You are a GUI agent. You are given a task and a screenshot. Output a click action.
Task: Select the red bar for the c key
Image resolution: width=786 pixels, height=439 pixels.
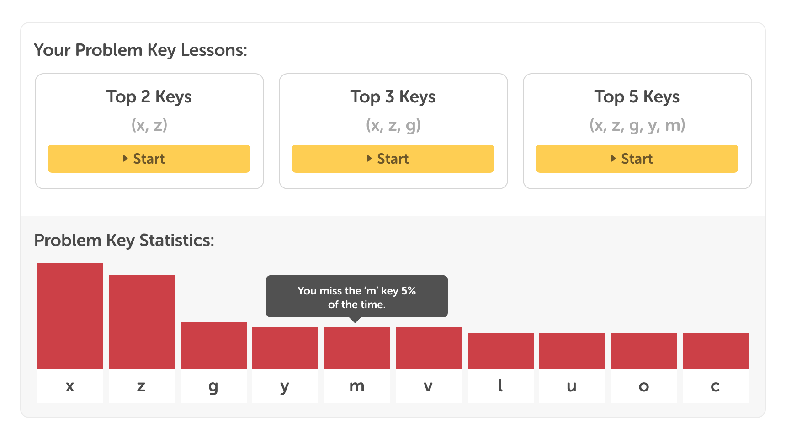click(716, 351)
